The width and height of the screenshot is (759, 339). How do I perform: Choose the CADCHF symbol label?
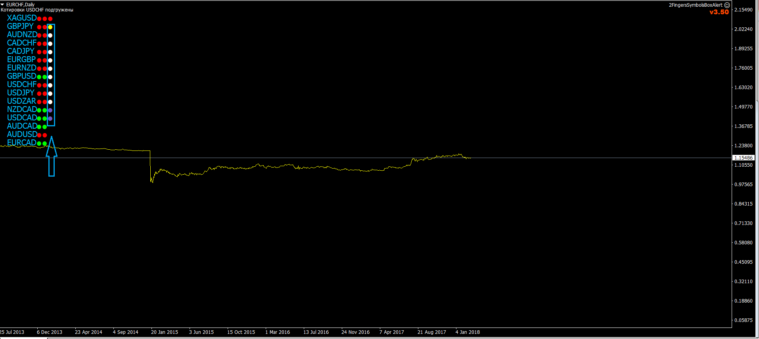tap(22, 43)
